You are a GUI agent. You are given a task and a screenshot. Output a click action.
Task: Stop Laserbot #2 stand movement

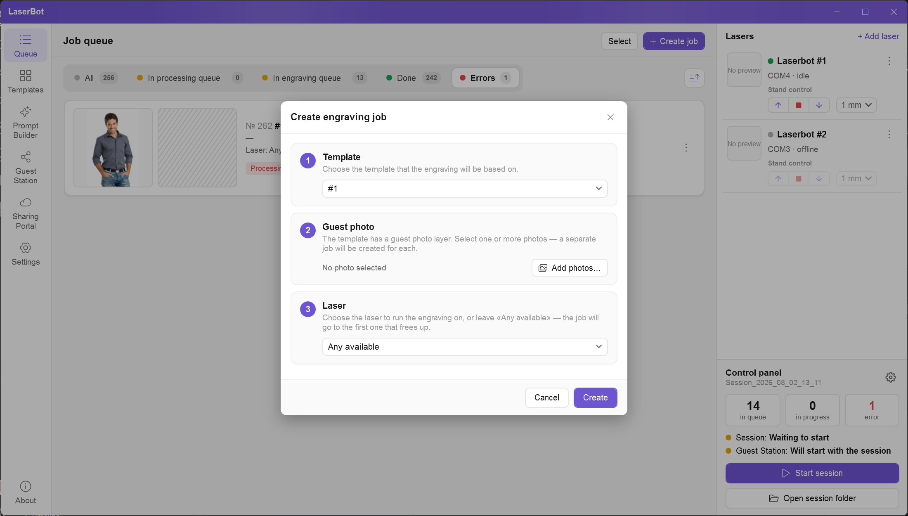click(799, 178)
